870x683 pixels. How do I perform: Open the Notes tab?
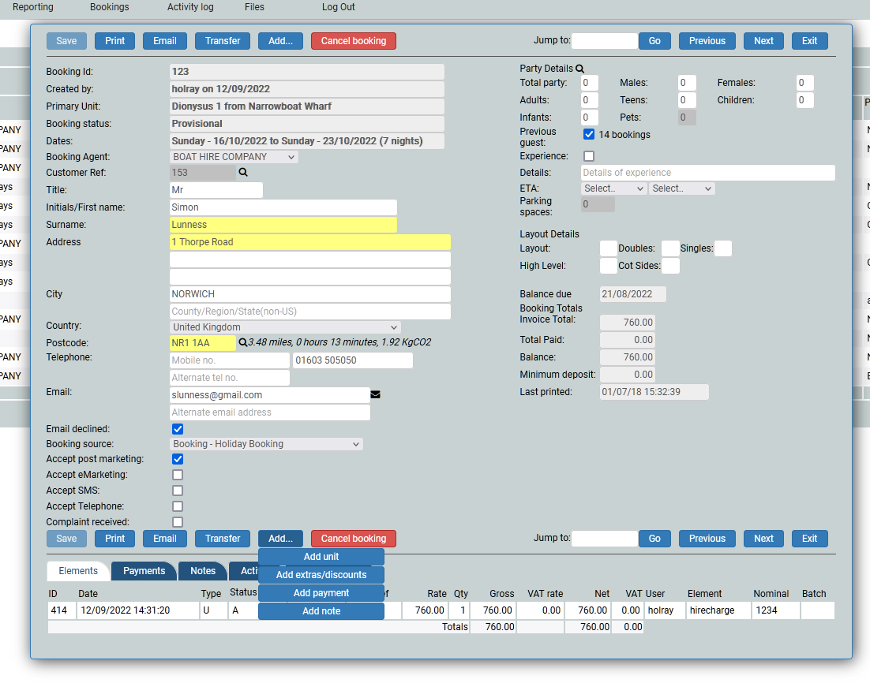click(203, 571)
